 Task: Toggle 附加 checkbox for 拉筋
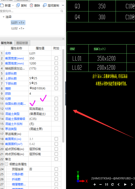coord(56,98)
